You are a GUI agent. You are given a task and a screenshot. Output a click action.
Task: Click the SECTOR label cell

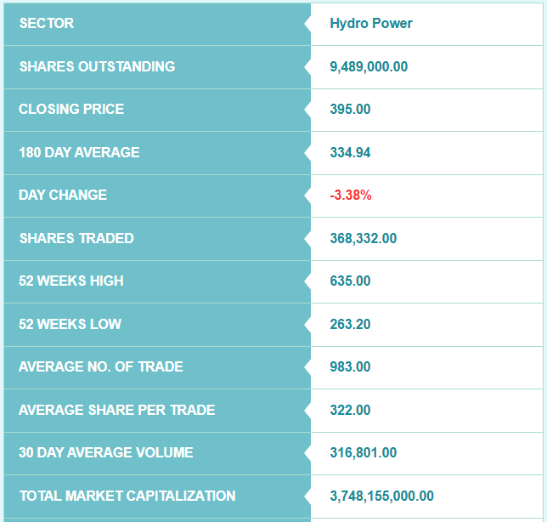pyautogui.click(x=47, y=24)
